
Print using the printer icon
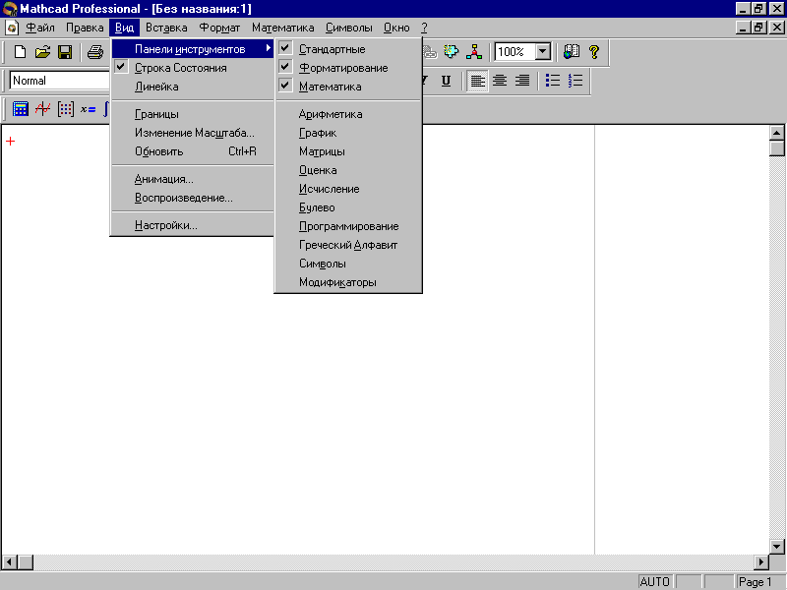point(94,52)
